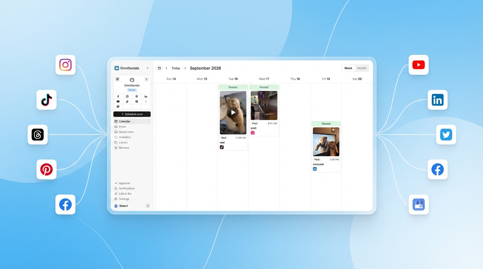This screenshot has height=269, width=483.
Task: Click the Schedule post button
Action: [x=132, y=114]
